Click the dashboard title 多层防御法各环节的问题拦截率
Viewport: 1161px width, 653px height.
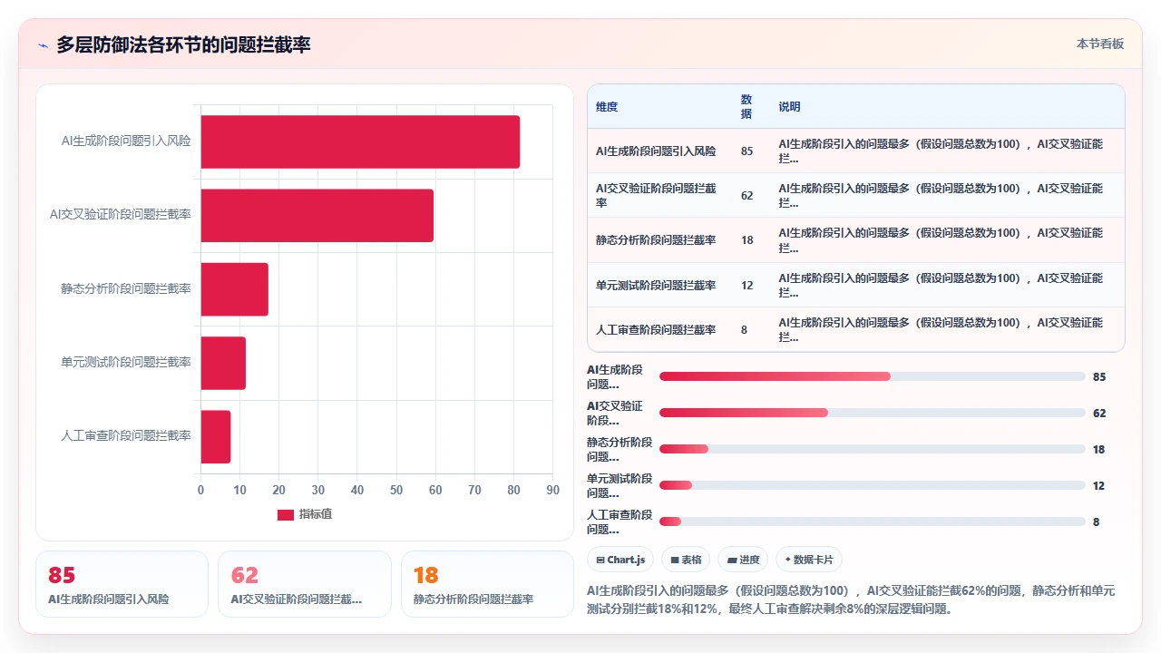[184, 44]
